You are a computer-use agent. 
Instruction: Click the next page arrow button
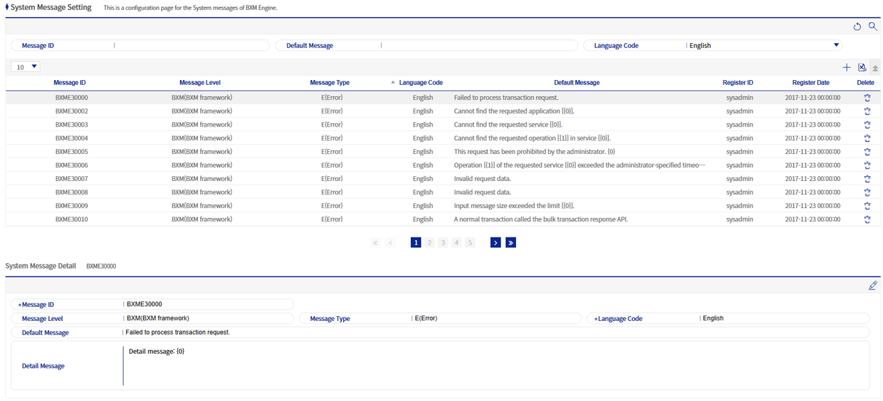click(495, 242)
